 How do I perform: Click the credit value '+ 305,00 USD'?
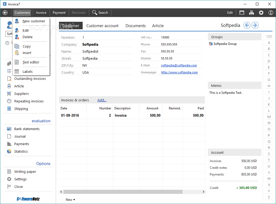coord(246,188)
